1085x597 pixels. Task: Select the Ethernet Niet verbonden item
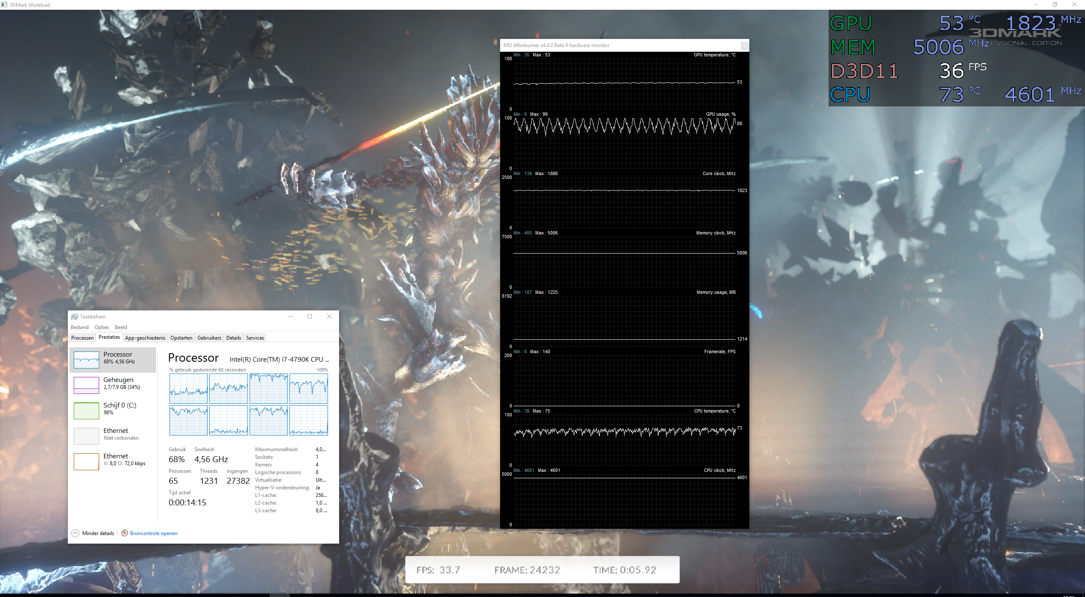[x=113, y=436]
